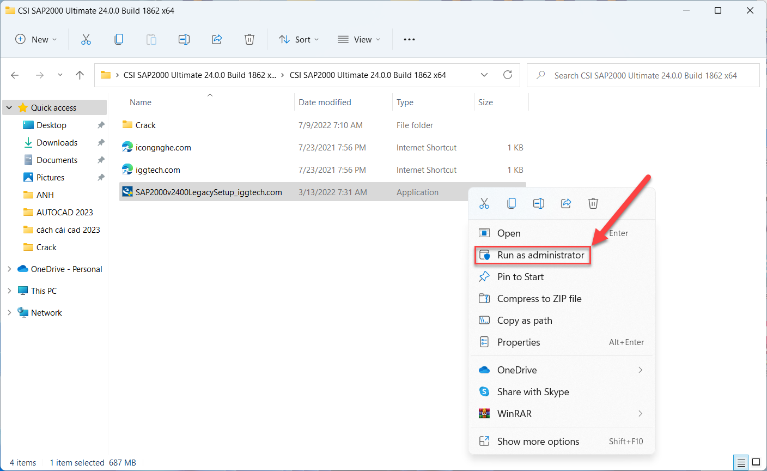Click the date 7/9/2022 7:10 AM
767x471 pixels.
click(x=331, y=125)
